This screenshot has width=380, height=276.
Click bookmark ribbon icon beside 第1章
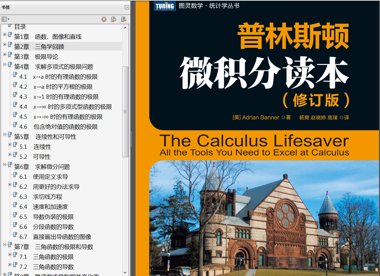click(x=10, y=35)
